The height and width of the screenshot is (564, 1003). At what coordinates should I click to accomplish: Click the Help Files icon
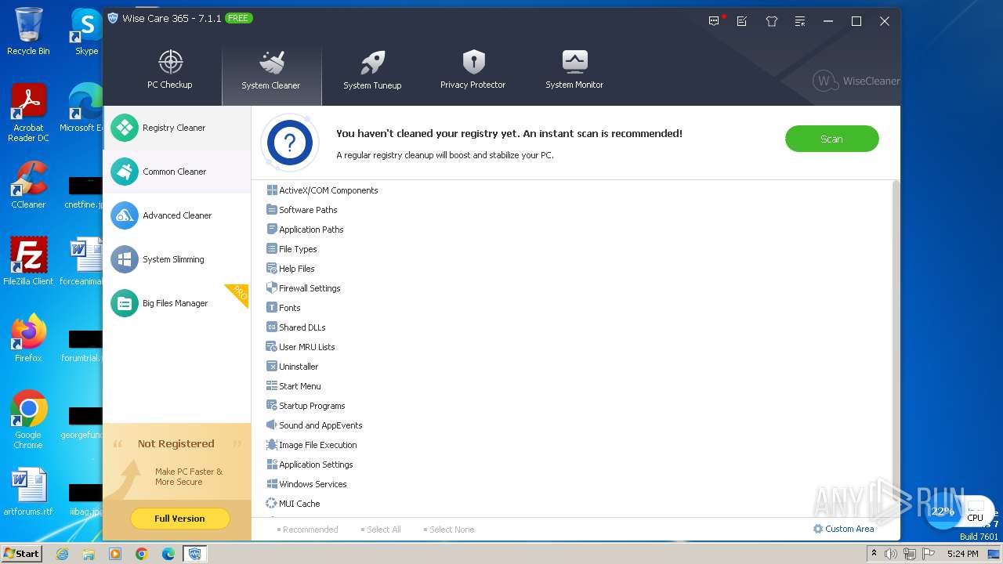click(x=272, y=269)
